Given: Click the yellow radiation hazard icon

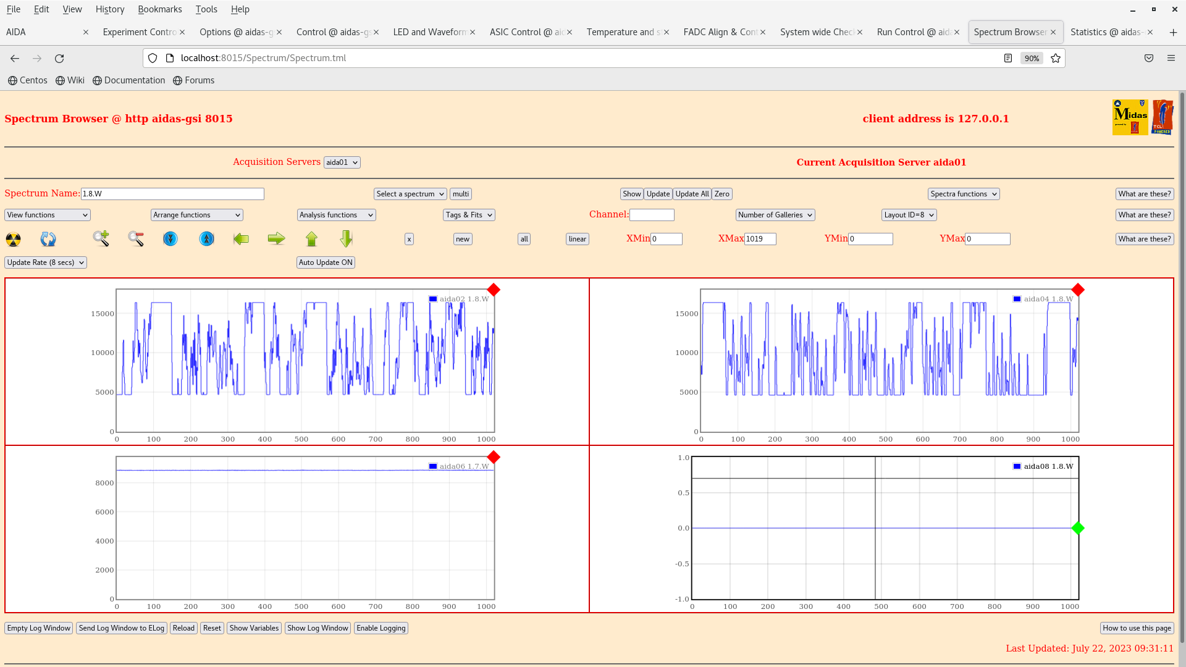Looking at the screenshot, I should point(13,239).
